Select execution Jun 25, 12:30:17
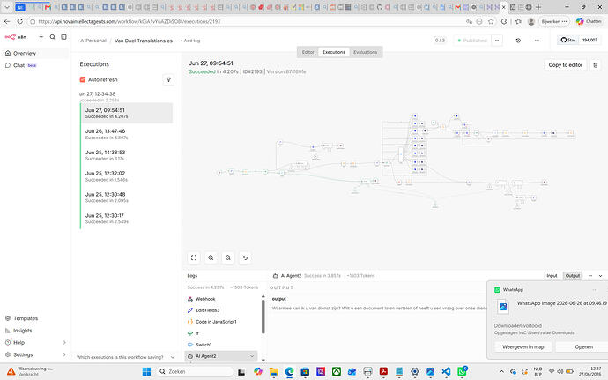This screenshot has height=380, width=608. [126, 218]
